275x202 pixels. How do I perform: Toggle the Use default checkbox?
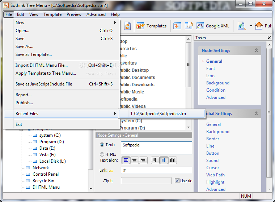pyautogui.click(x=177, y=181)
